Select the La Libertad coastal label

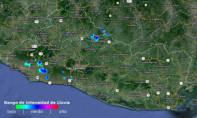tap(69, 84)
